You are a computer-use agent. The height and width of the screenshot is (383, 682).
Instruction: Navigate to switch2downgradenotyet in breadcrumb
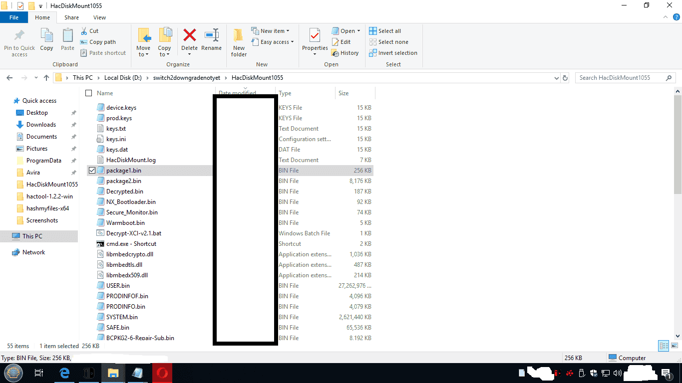click(187, 78)
